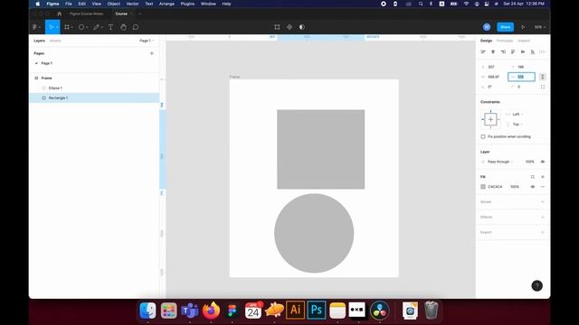The image size is (579, 325).
Task: Click the Create component icon
Action: [289, 27]
